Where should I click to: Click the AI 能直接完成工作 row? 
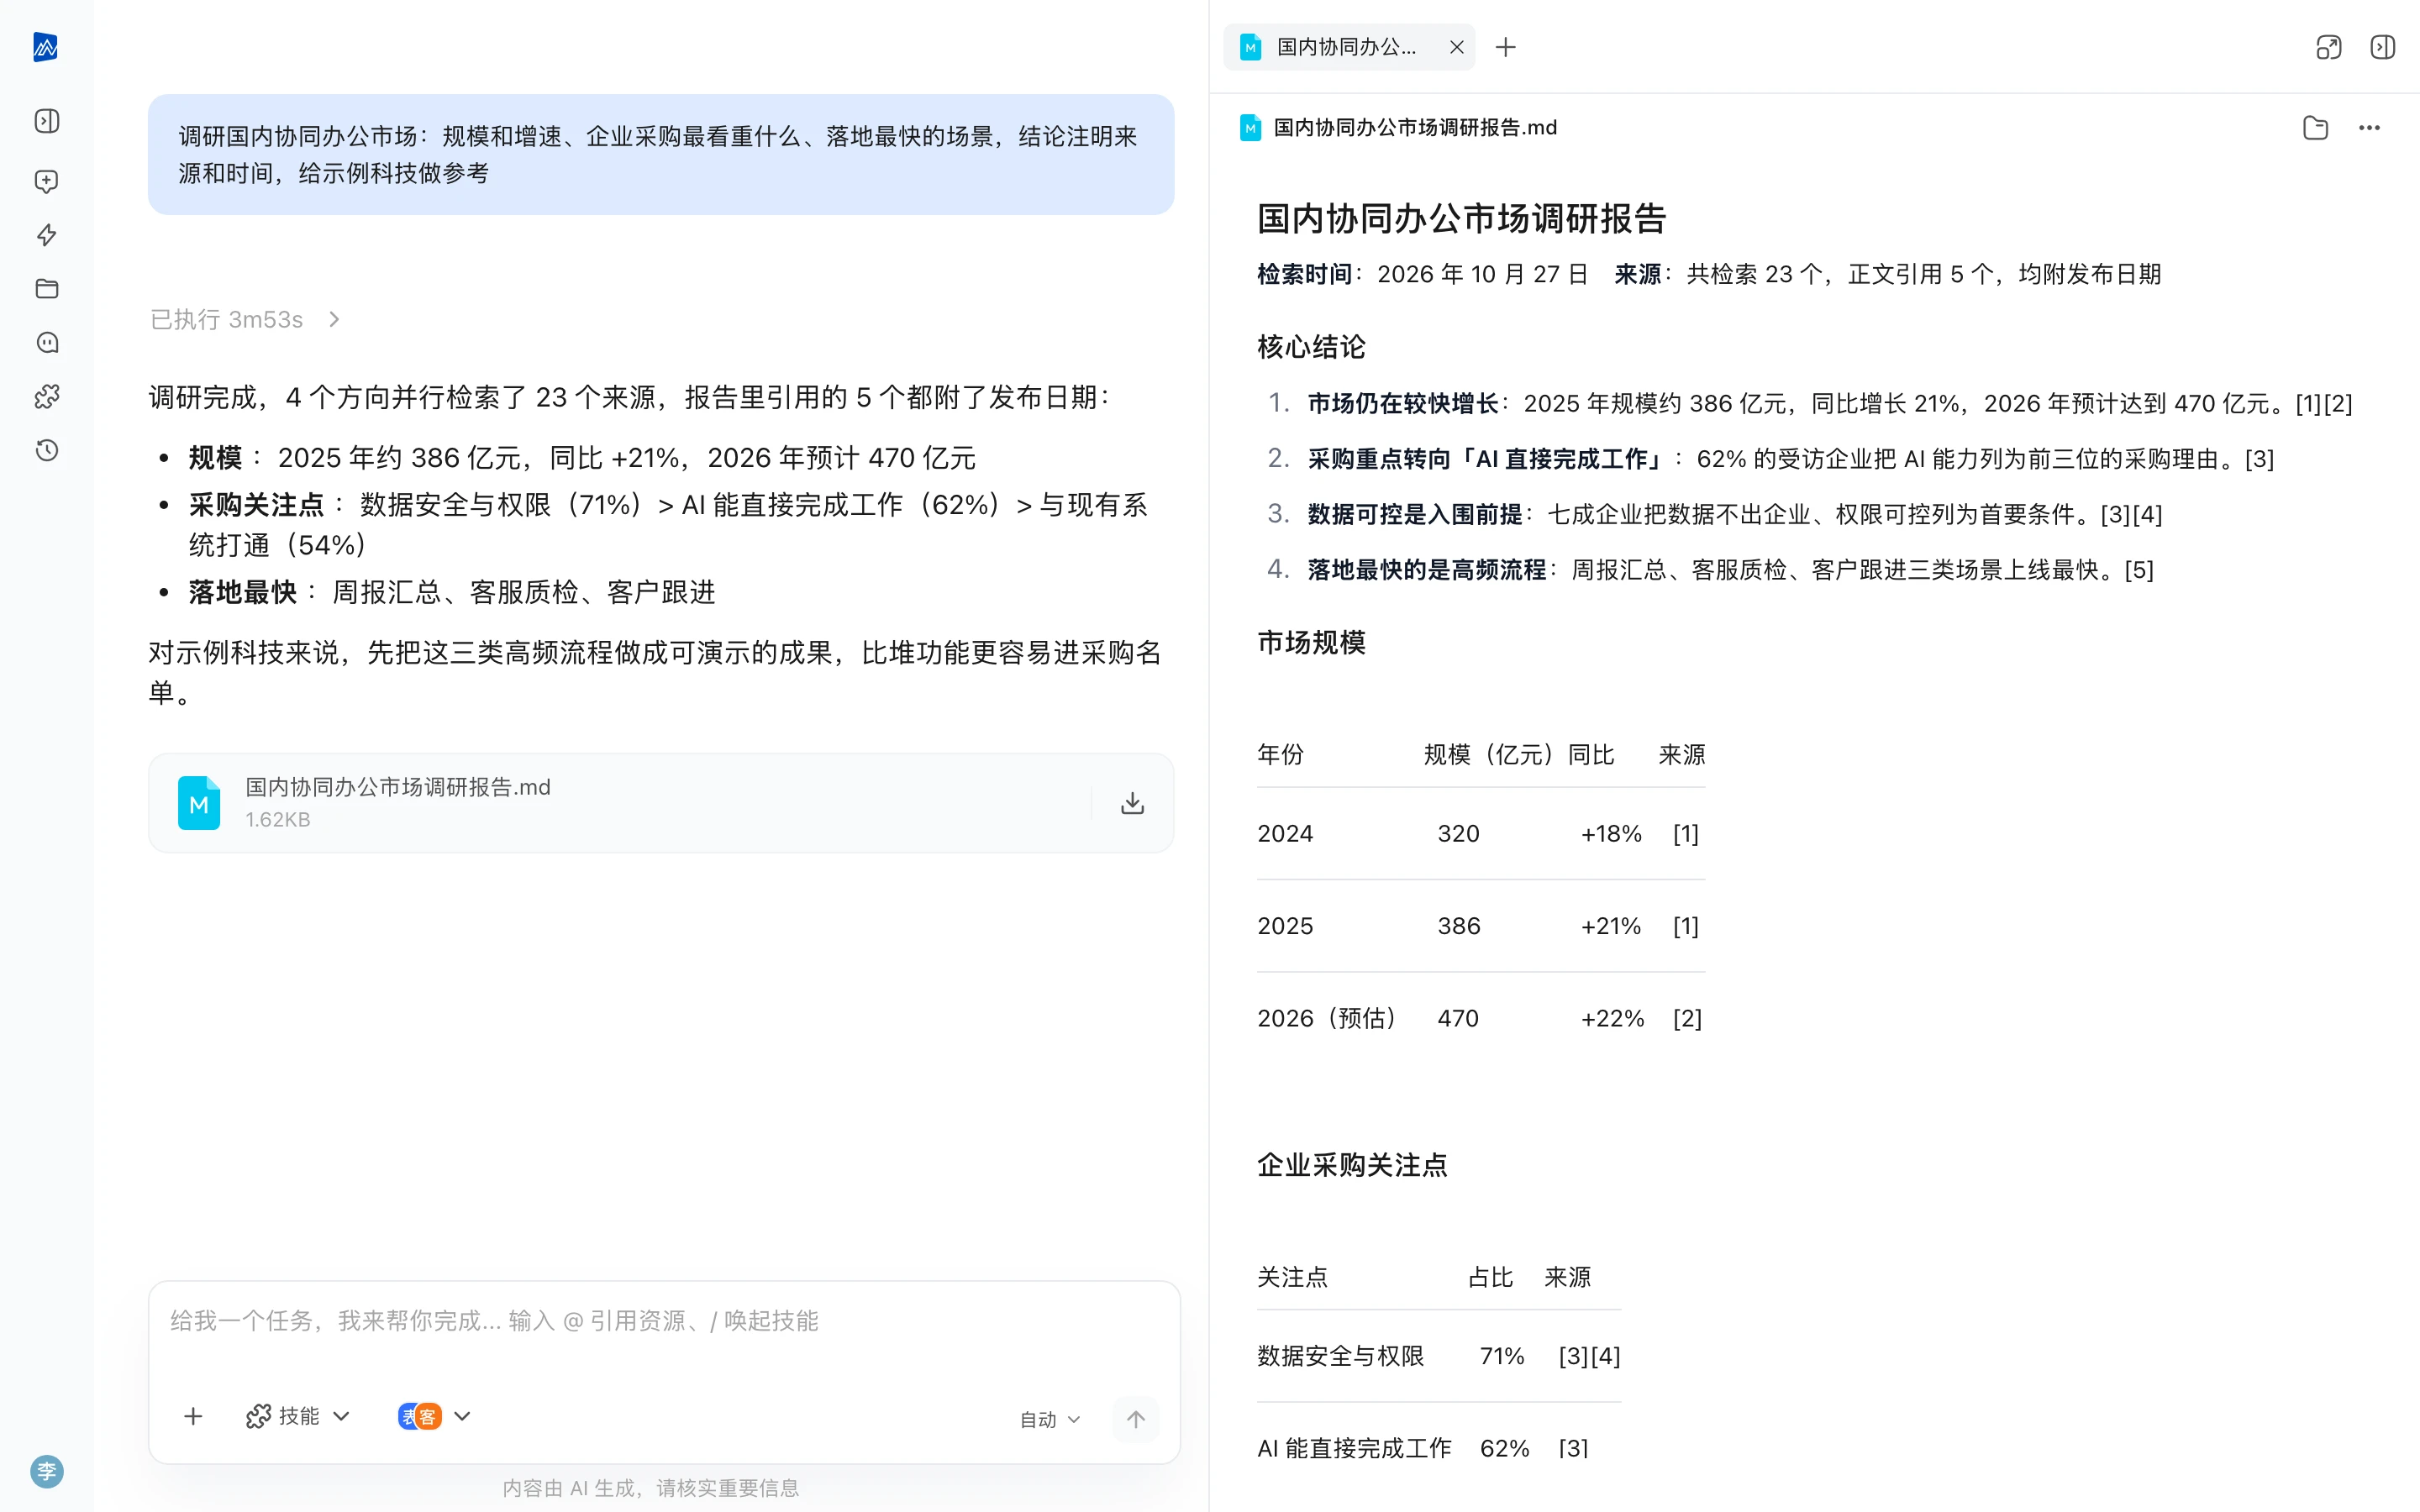(x=1438, y=1448)
